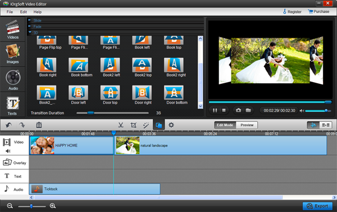Take a snapshot with camera icon
The height and width of the screenshot is (212, 337).
(x=238, y=110)
